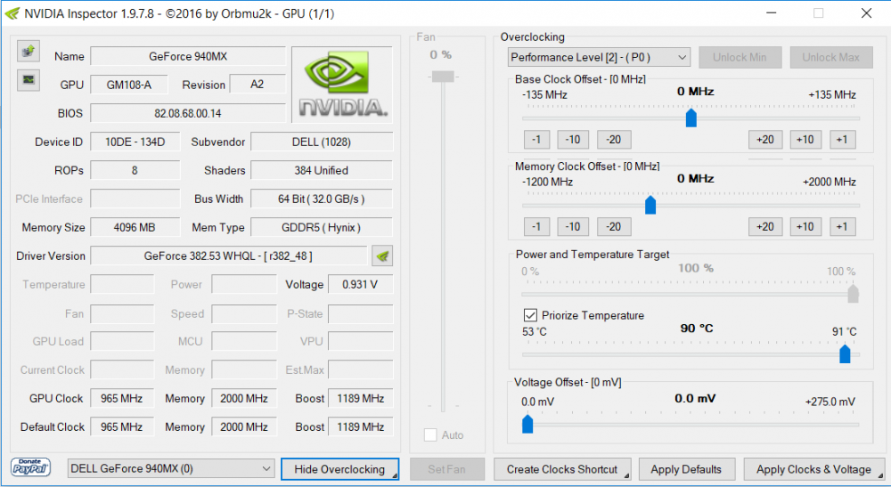Image resolution: width=891 pixels, height=487 pixels.
Task: Click the Voltage field 0.931 V
Action: click(360, 284)
